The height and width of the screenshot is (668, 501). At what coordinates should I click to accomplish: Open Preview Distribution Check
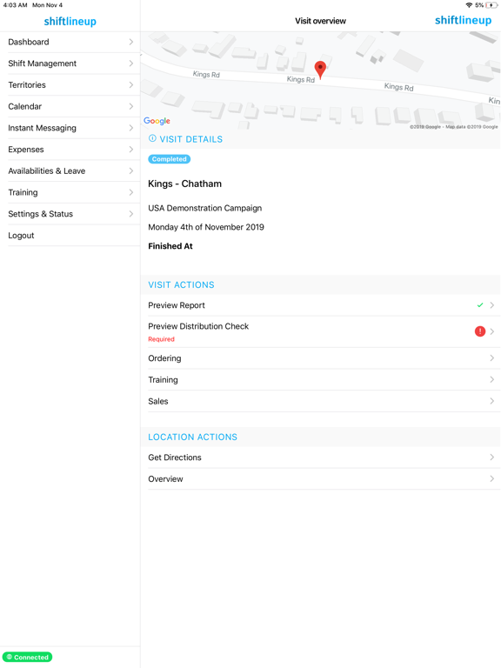(x=320, y=331)
